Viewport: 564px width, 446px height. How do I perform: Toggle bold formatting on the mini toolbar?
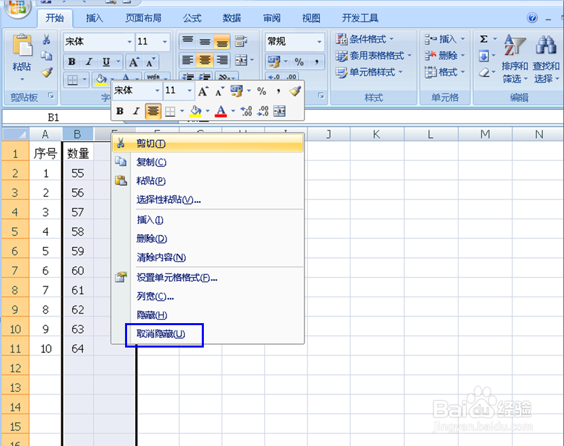click(x=121, y=110)
